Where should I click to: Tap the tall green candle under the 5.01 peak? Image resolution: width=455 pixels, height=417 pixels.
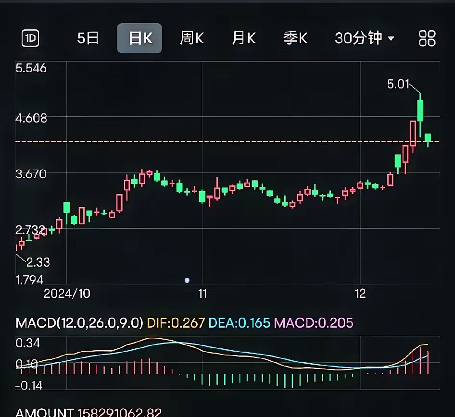tap(420, 110)
